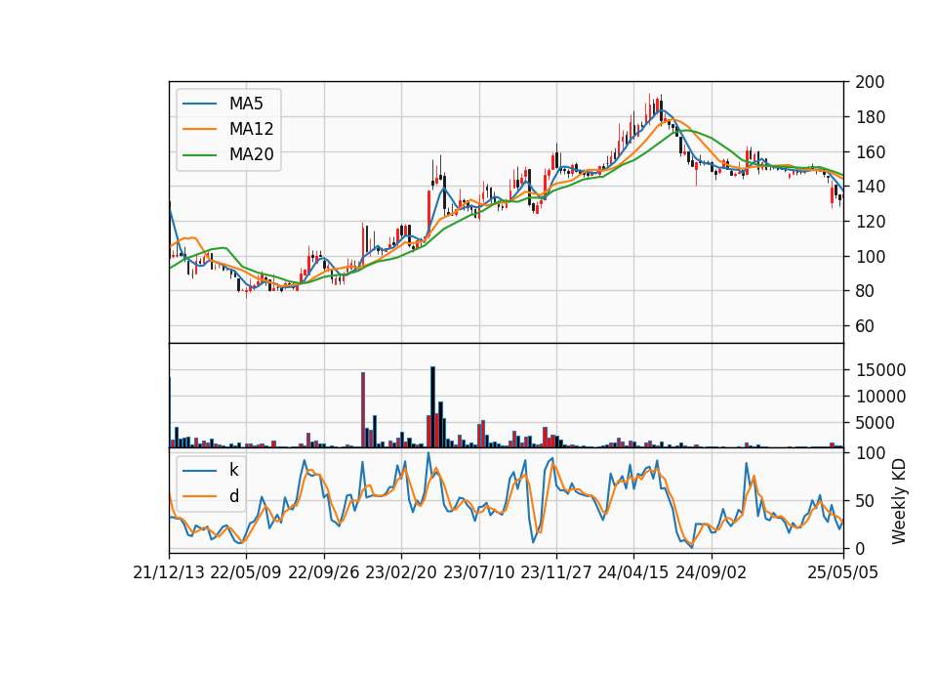Click the 15000 volume axis label

point(880,370)
